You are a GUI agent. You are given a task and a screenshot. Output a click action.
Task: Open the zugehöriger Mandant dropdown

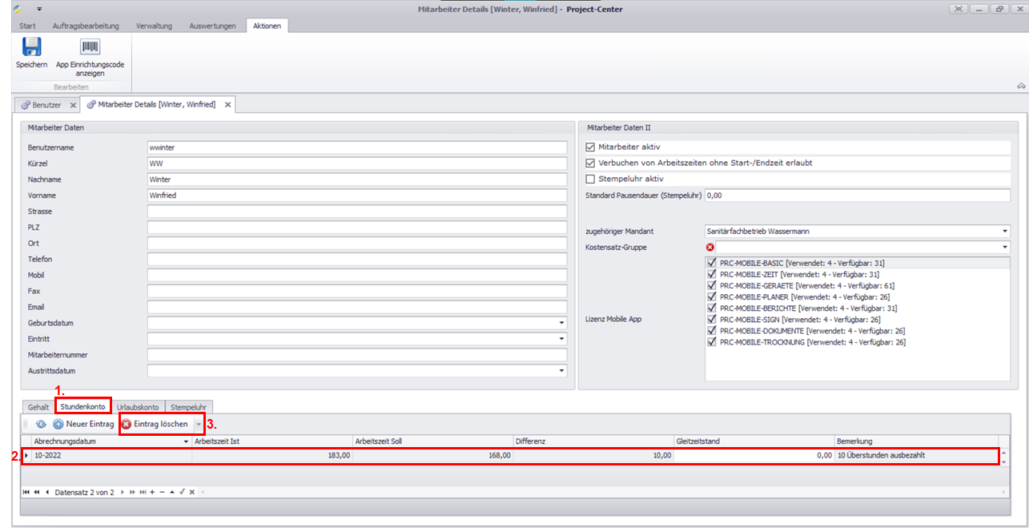(1005, 232)
